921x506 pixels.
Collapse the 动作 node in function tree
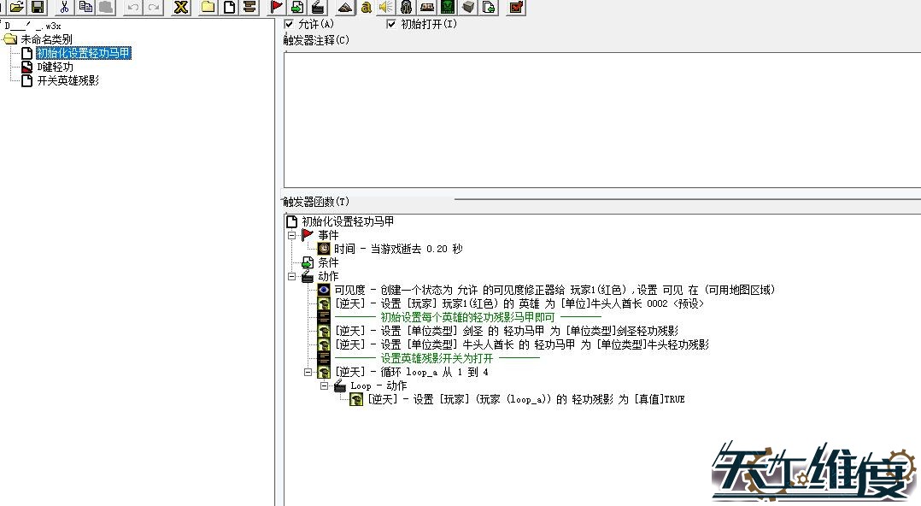[292, 276]
